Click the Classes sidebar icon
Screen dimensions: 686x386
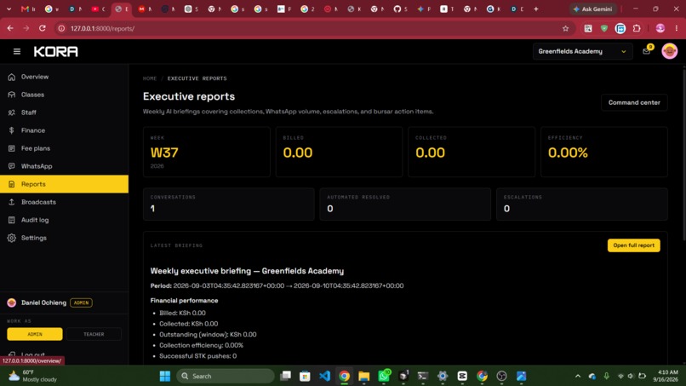point(12,95)
